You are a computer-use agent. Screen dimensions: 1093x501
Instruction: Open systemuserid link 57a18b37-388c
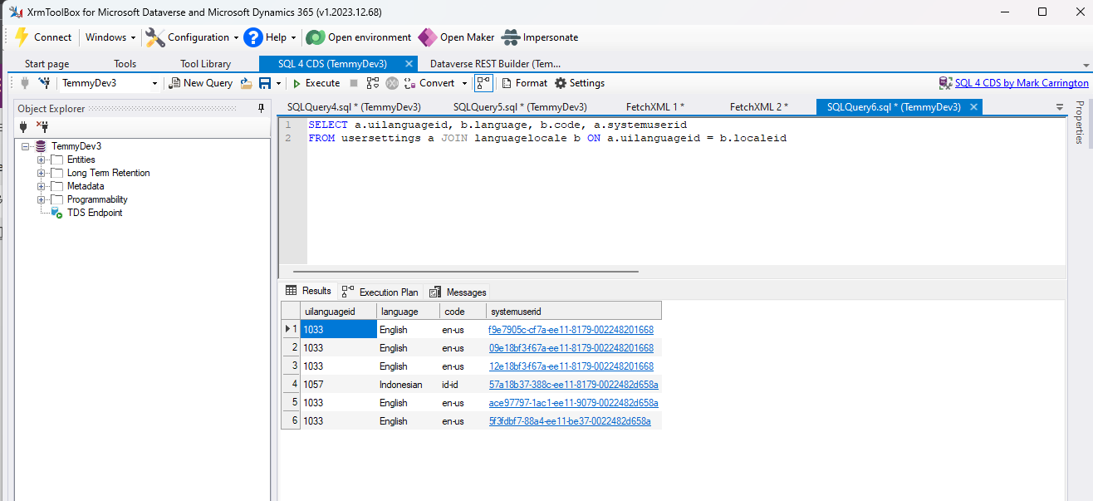574,385
